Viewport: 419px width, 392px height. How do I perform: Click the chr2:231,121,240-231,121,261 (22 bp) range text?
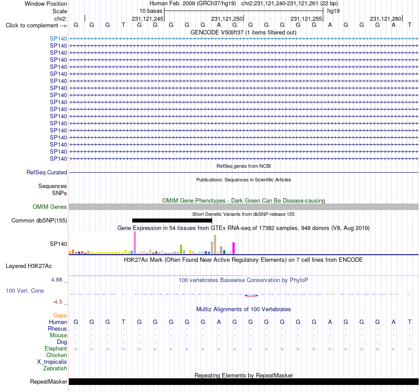(289, 4)
